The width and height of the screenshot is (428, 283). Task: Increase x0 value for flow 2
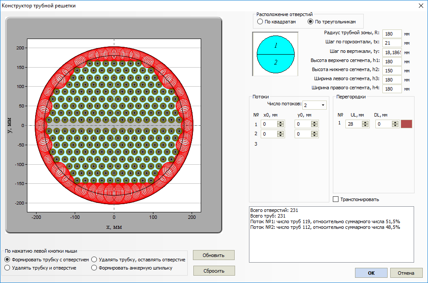pyautogui.click(x=280, y=132)
